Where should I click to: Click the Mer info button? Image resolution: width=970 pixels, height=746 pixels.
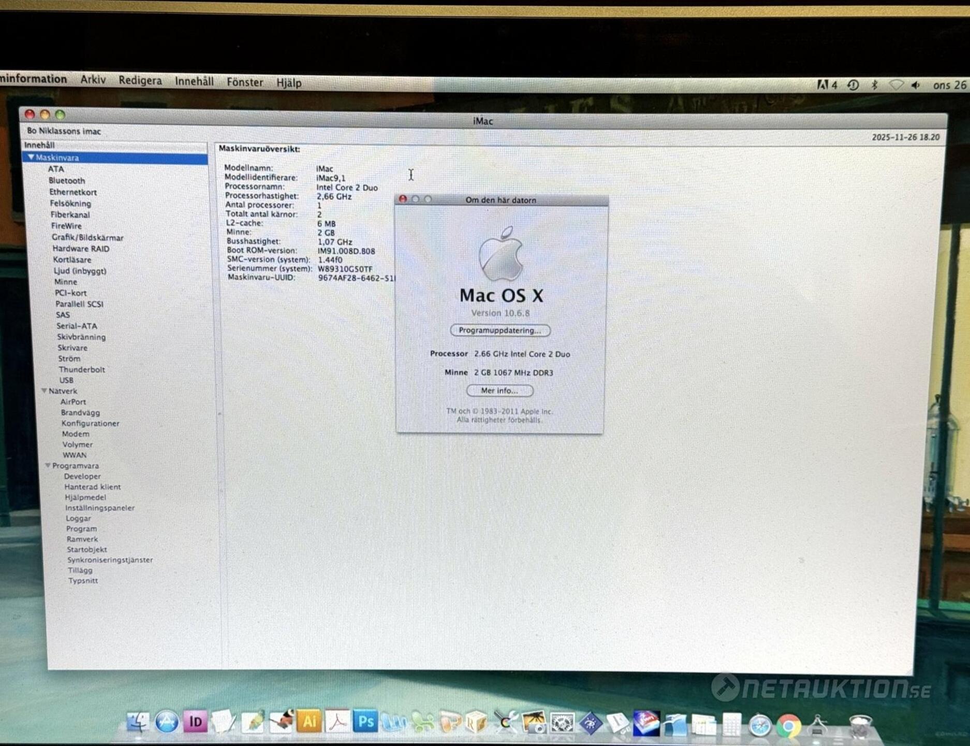coord(499,391)
